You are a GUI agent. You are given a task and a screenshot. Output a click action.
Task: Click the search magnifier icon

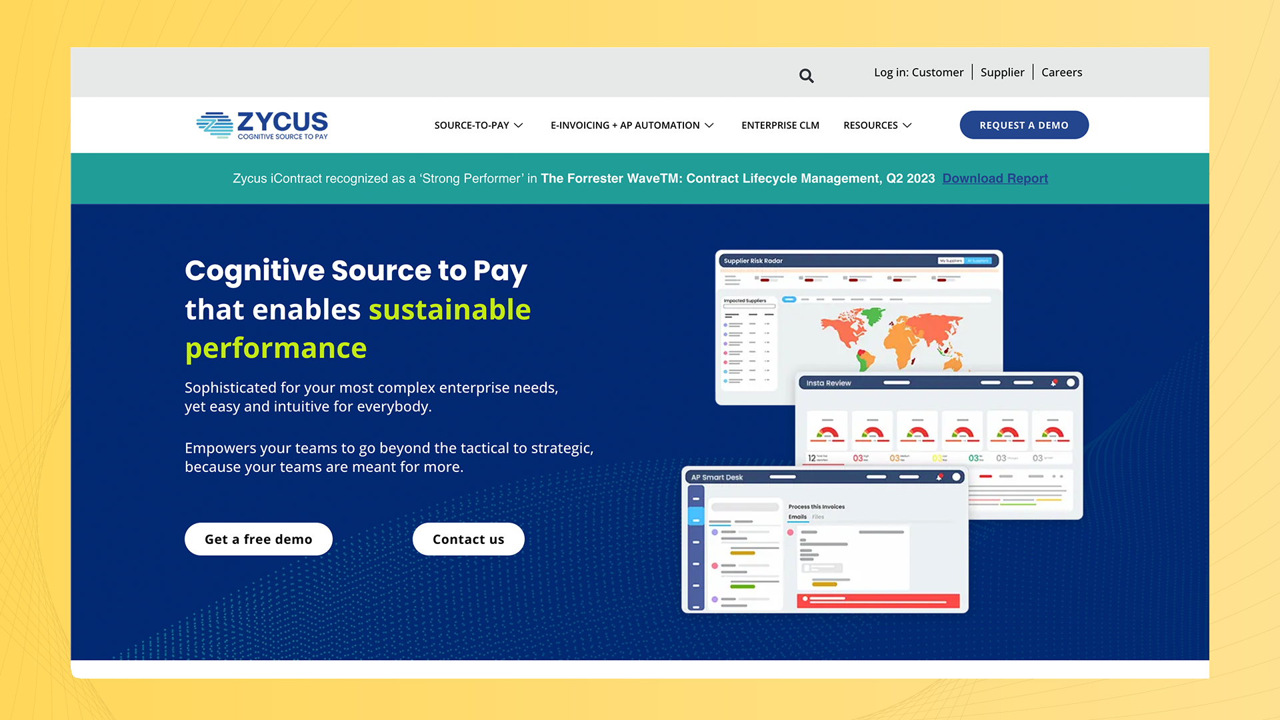click(806, 76)
